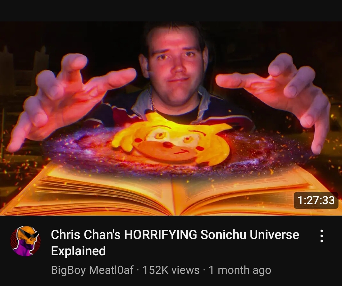Open the three-dot video options menu
Screen dimensions: 342x286
click(321, 236)
